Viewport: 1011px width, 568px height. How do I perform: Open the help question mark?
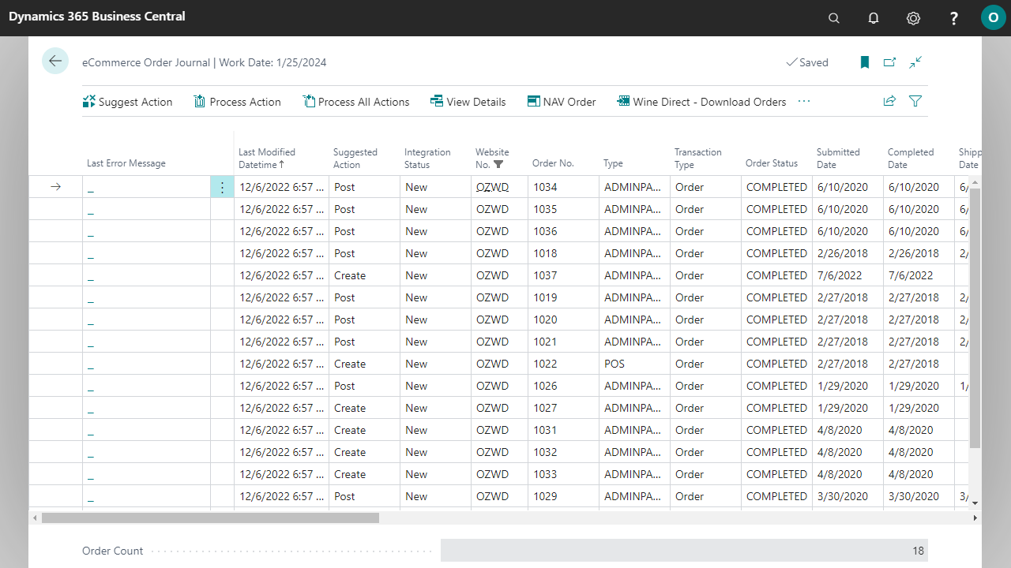pyautogui.click(x=954, y=18)
